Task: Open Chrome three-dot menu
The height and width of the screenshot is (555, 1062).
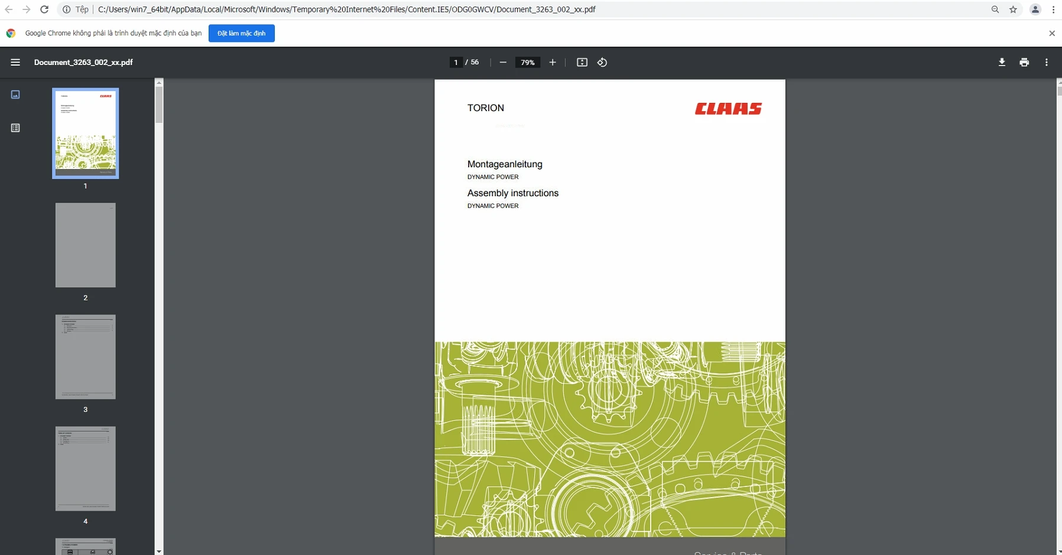Action: [x=1054, y=9]
